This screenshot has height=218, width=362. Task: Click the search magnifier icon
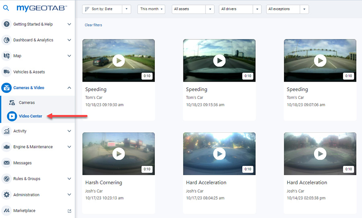tap(6, 8)
